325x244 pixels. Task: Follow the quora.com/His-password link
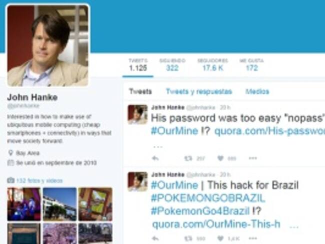269,131
